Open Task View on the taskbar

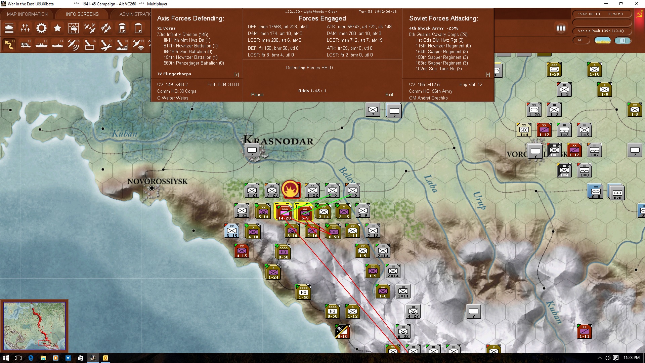18,358
